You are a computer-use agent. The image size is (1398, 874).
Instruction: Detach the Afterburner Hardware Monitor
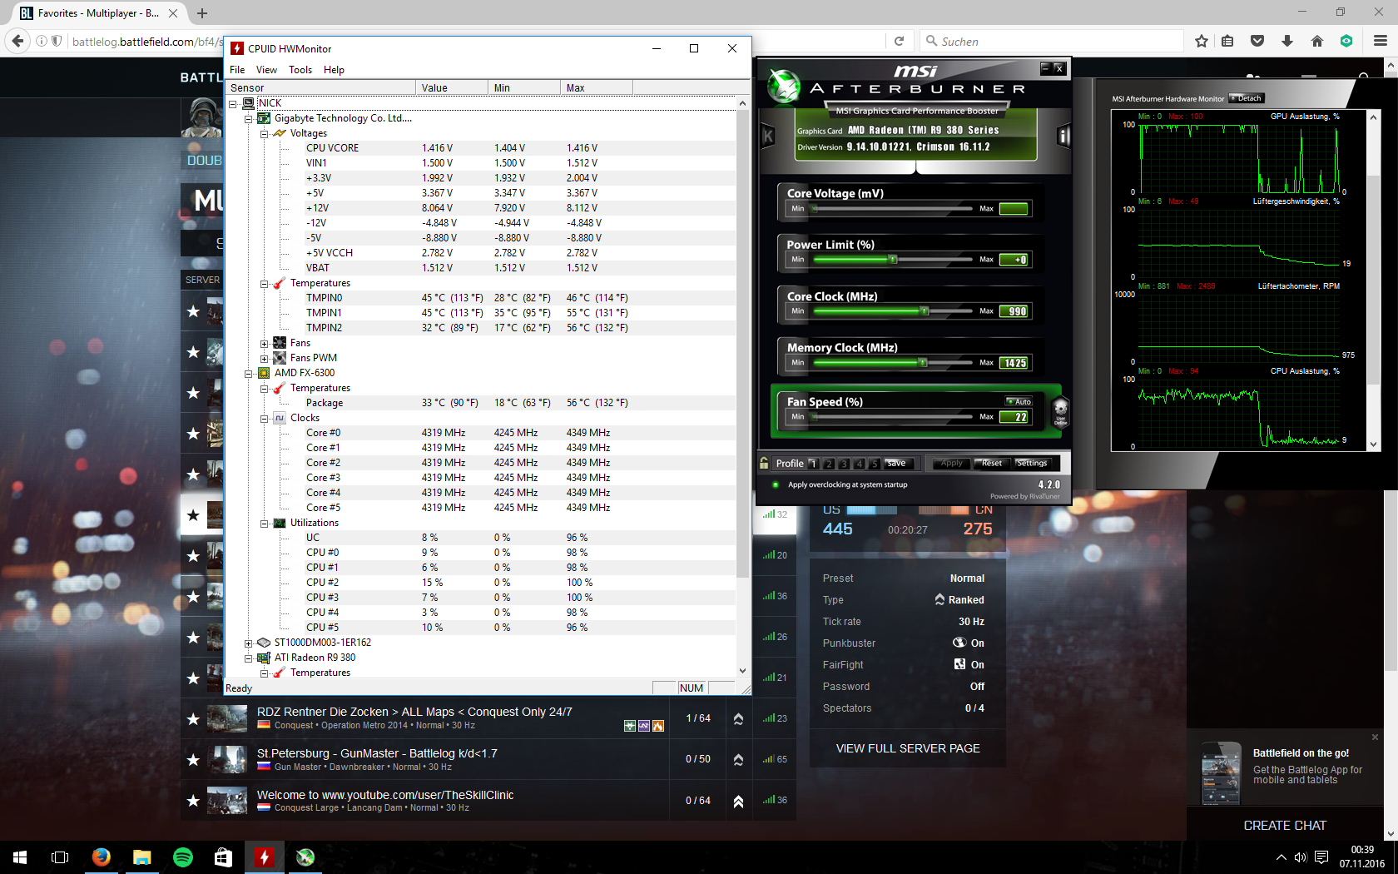1246,98
